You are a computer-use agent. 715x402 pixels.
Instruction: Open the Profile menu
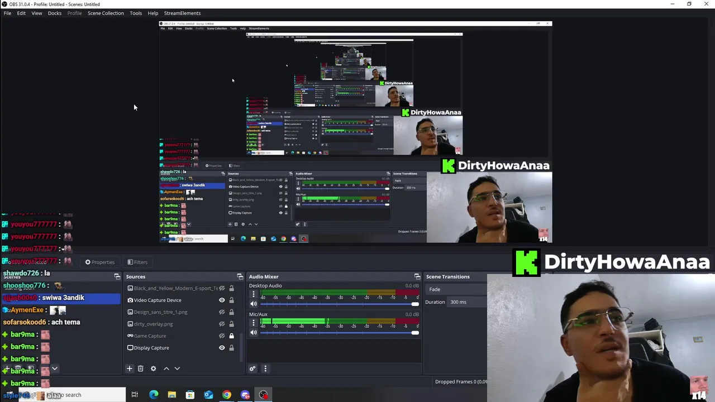pos(74,13)
